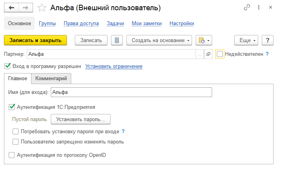The height and width of the screenshot is (169, 281).
Task: Uncheck Вход в программу разрешен
Action: pos(7,66)
